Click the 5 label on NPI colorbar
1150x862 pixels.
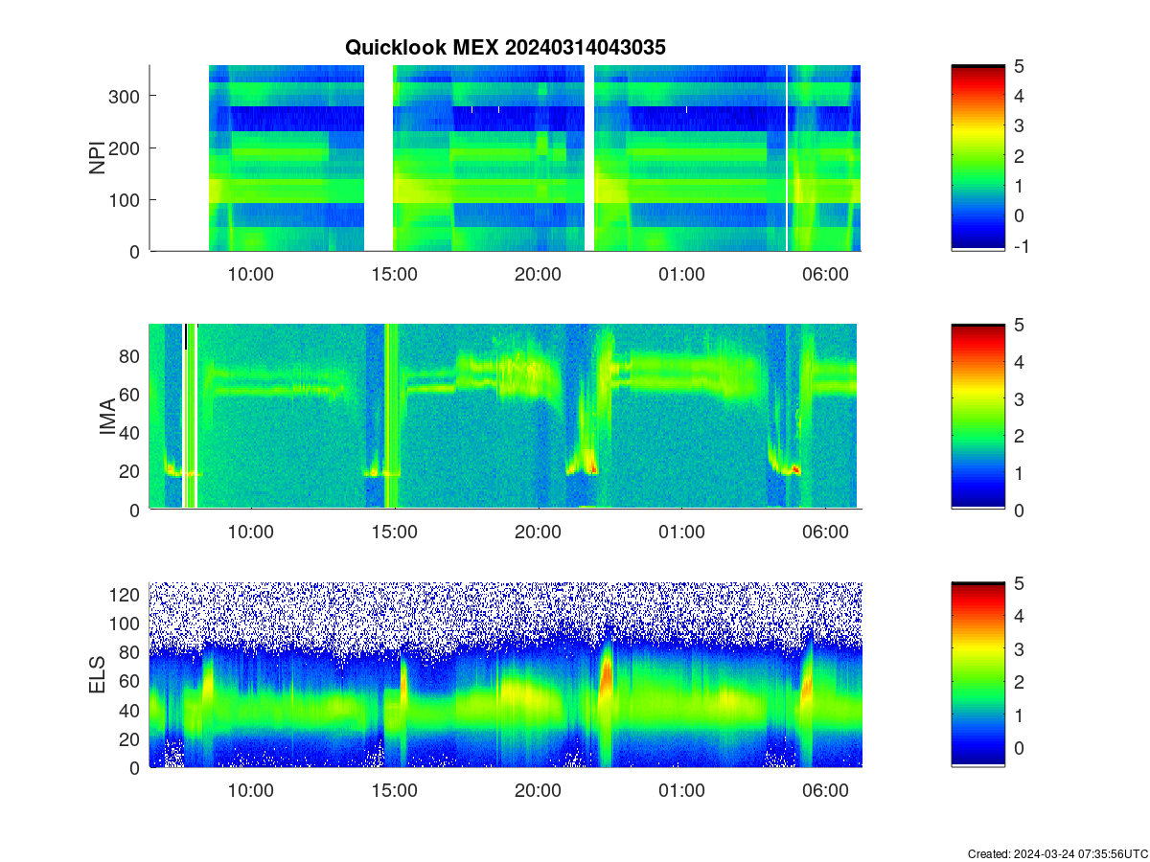click(1020, 66)
